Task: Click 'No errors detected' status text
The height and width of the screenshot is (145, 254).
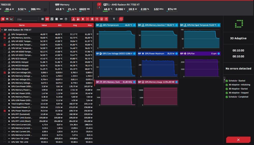Action: [239, 69]
